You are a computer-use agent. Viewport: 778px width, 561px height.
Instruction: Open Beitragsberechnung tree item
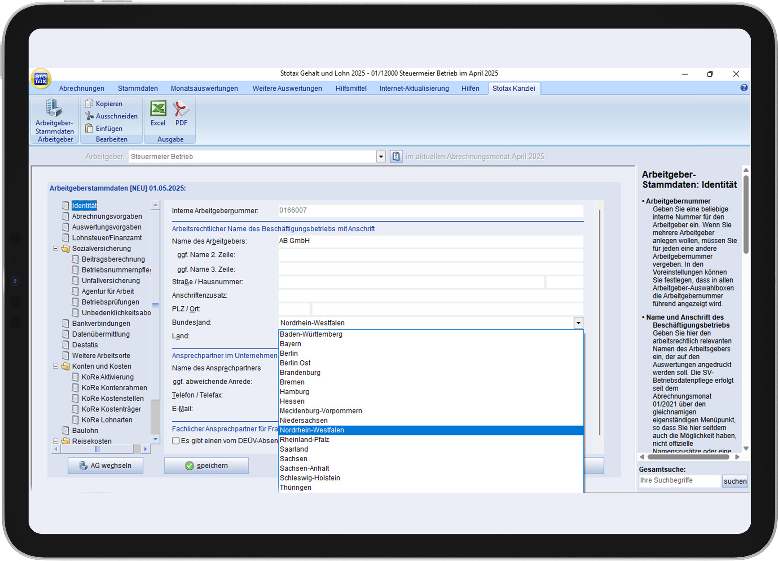click(x=113, y=259)
